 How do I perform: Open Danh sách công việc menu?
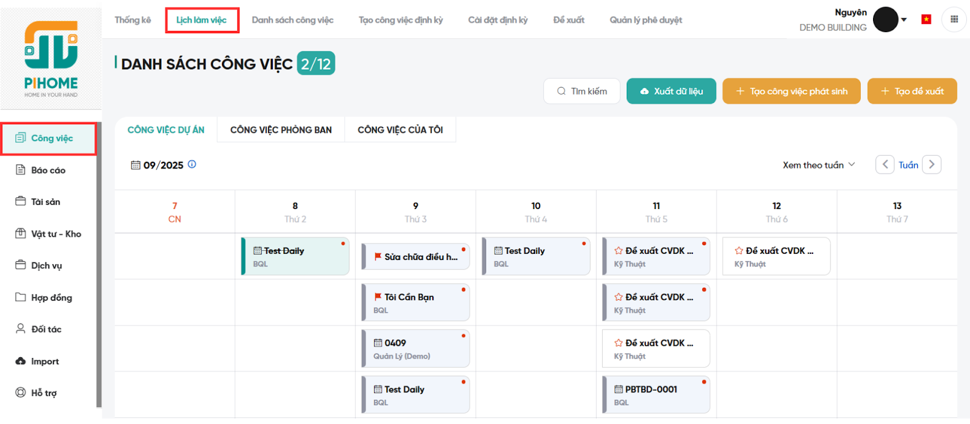[x=292, y=20]
